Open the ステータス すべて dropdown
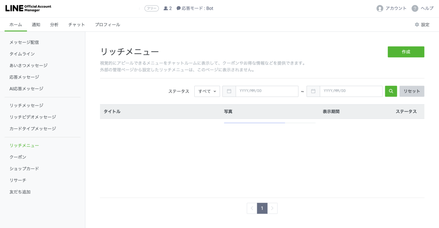The width and height of the screenshot is (439, 228). (x=207, y=91)
